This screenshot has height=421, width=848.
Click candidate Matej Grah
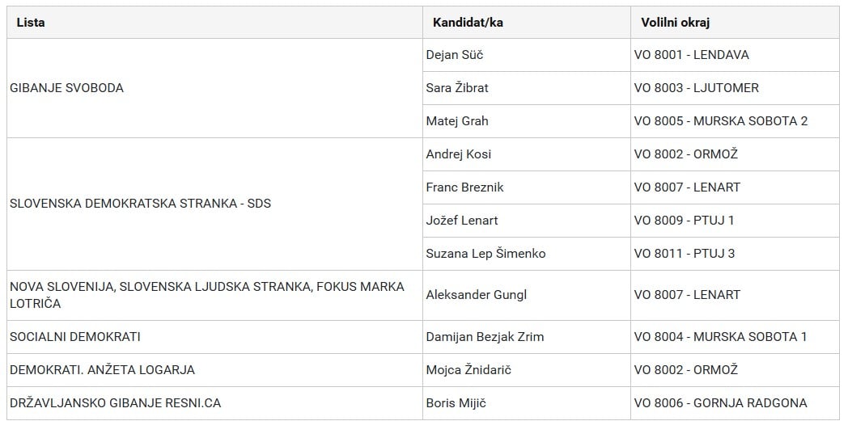(x=457, y=121)
